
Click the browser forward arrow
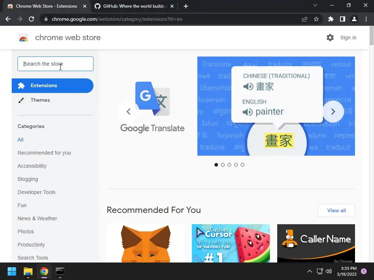tap(20, 19)
